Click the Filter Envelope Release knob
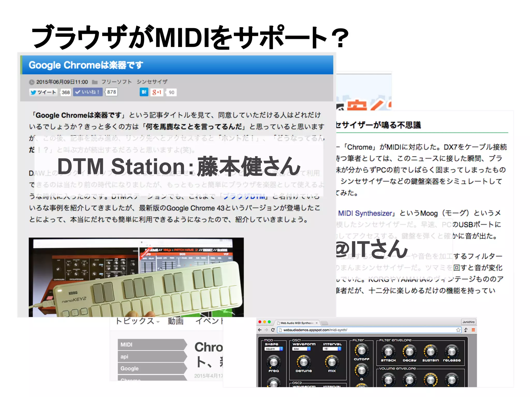Viewport: 530px width, 397px height. (452, 352)
